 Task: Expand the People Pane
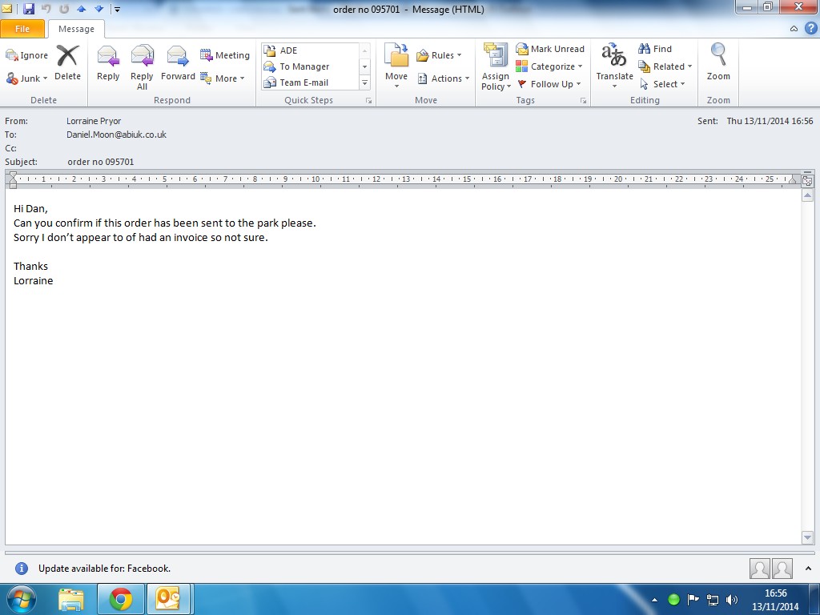click(x=809, y=569)
